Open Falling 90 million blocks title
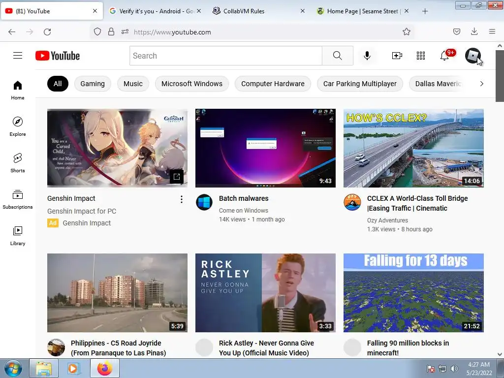 point(408,348)
